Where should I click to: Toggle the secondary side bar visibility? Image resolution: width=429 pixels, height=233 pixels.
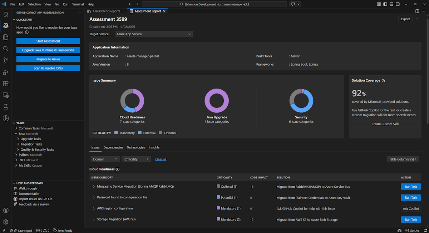pos(398,4)
